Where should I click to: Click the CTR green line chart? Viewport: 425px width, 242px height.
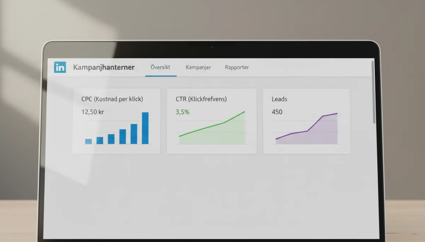coord(212,128)
